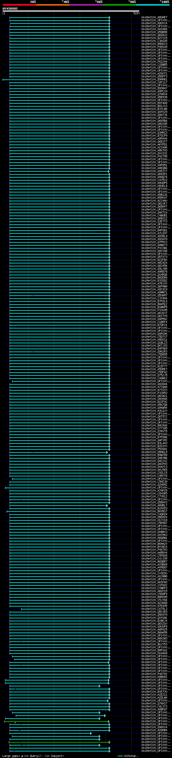Screen dimensions: 172x758
Task: Select hit UniRef100_B2YI15
Action: (x=154, y=38)
